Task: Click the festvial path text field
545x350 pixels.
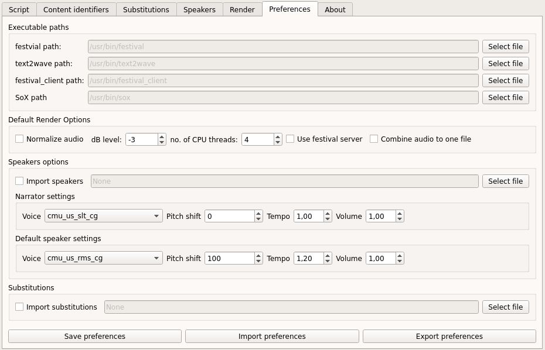Action: [x=283, y=46]
